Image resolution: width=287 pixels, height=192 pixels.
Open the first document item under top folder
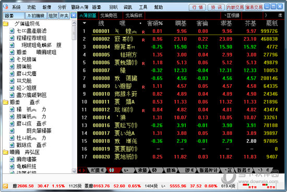(x=28, y=31)
